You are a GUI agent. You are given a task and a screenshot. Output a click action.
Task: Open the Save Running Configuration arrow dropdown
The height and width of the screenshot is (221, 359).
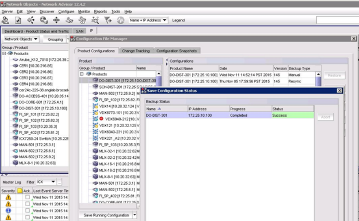[x=135, y=215]
